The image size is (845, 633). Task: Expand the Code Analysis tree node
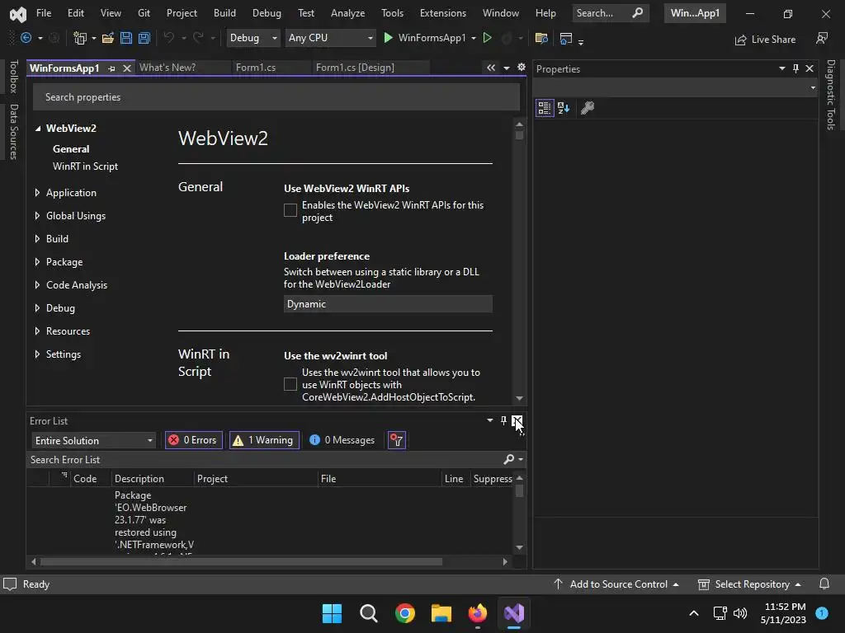(37, 284)
